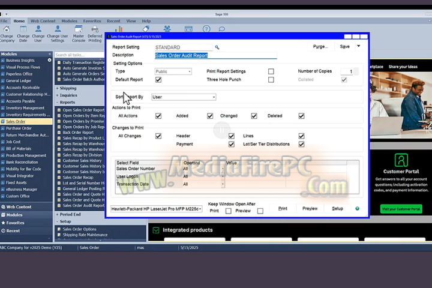This screenshot has width=432, height=288.
Task: Open the Back Order Report task
Action: click(78, 133)
